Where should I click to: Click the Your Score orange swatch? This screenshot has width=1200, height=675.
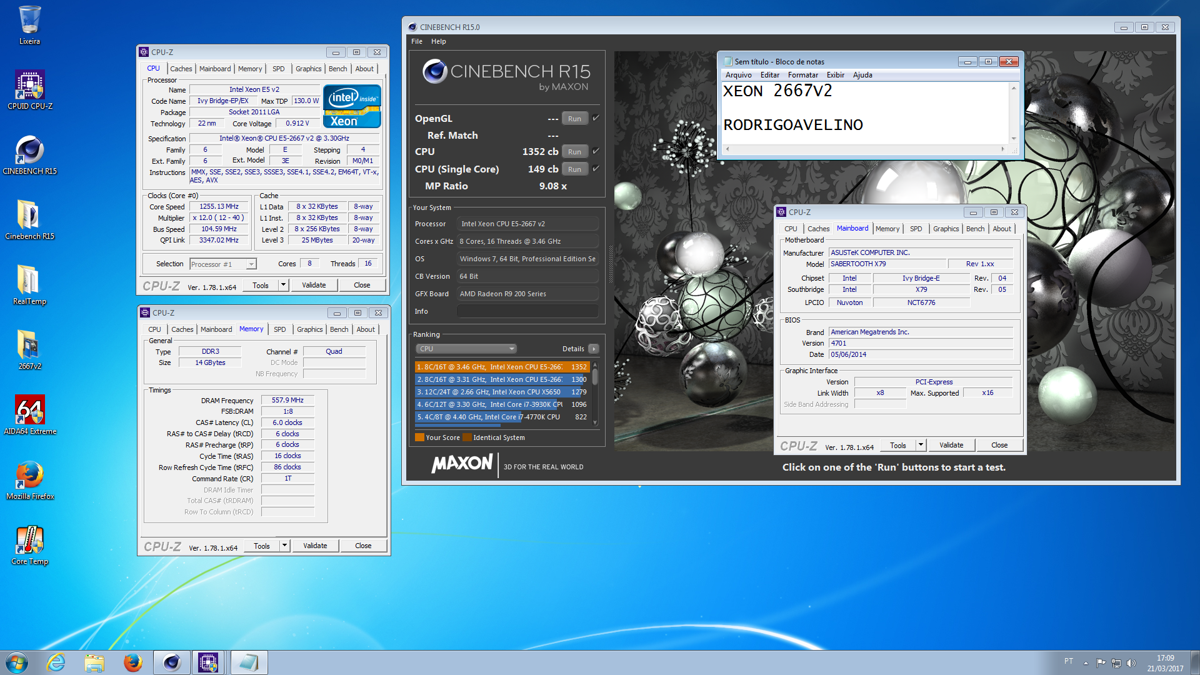coord(419,437)
